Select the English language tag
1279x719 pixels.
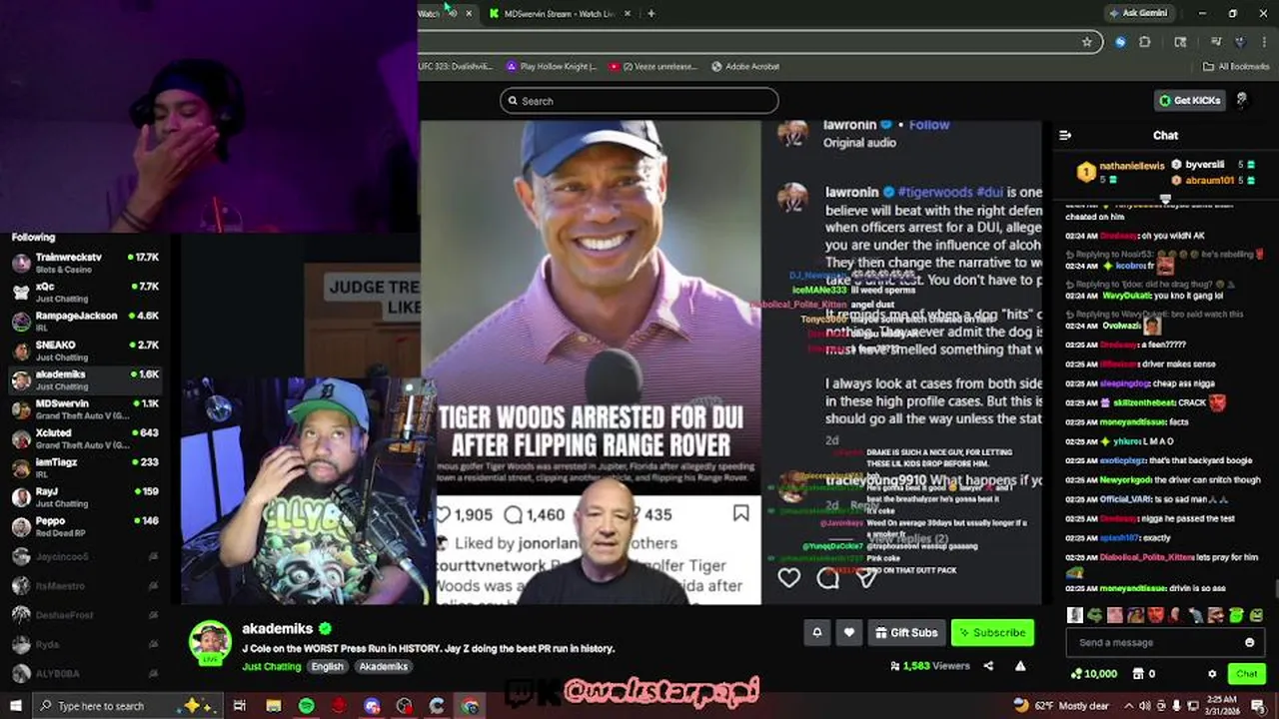coord(327,666)
